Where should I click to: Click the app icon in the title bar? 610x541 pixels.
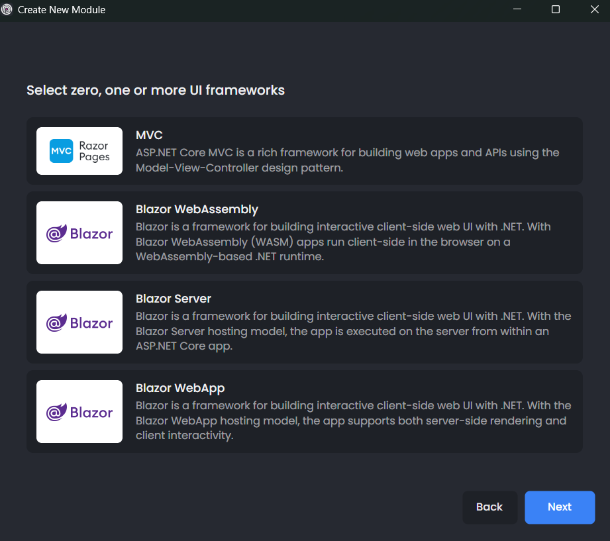[7, 10]
